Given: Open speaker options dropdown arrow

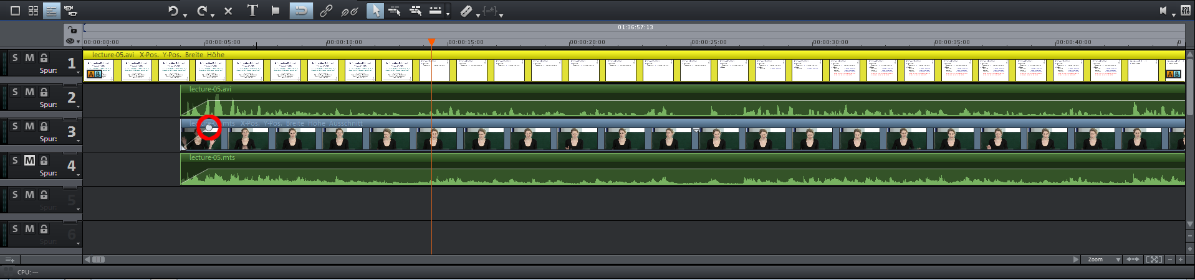Looking at the screenshot, I should click(1174, 14).
